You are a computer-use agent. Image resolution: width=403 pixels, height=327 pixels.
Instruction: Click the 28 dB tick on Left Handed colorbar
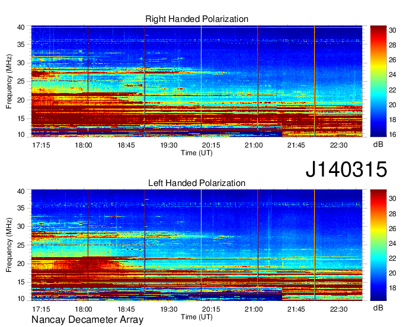(x=392, y=214)
